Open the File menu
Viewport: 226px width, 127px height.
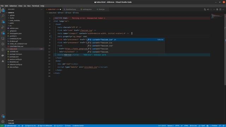click(2, 6)
